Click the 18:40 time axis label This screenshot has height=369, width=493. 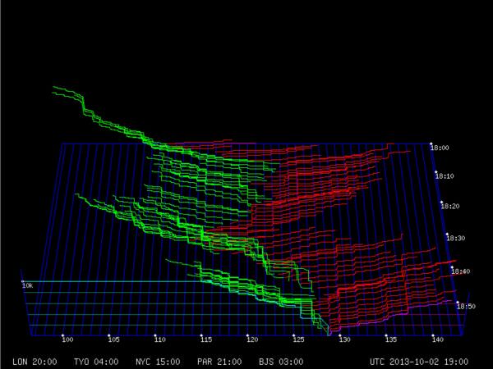point(461,271)
